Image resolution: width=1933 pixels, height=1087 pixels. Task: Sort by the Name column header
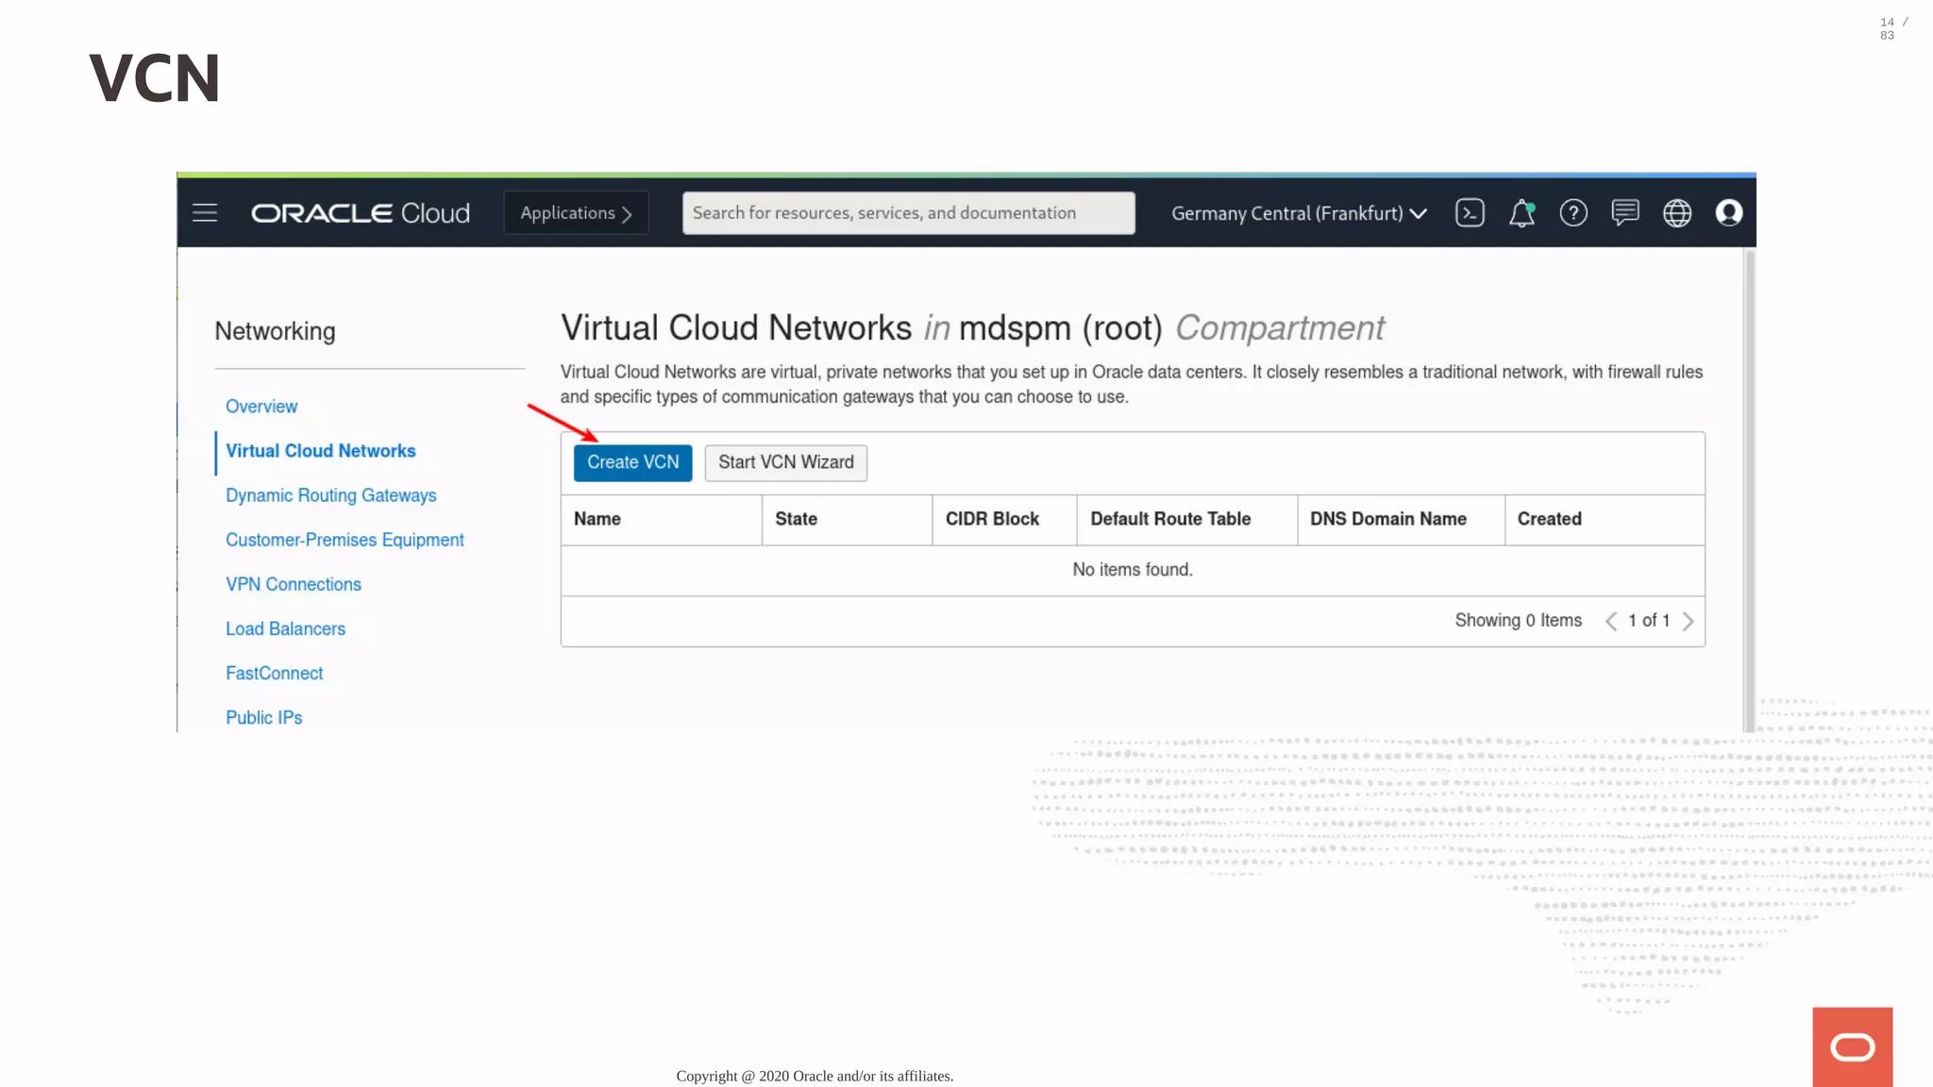(597, 519)
